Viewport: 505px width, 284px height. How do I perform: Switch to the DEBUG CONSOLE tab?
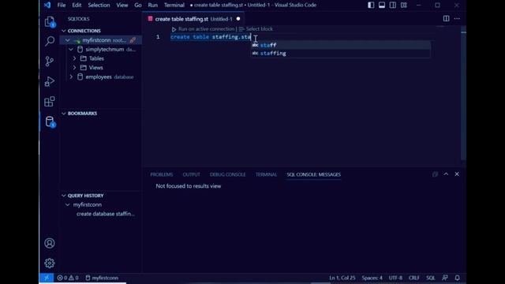(x=228, y=174)
